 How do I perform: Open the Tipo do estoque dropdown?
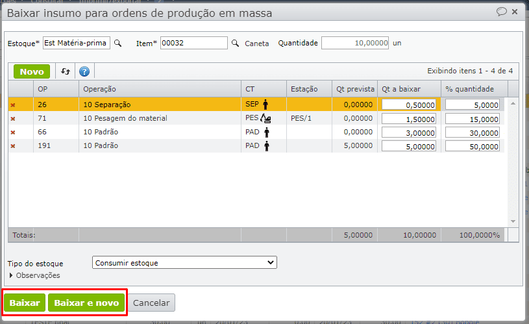[184, 262]
